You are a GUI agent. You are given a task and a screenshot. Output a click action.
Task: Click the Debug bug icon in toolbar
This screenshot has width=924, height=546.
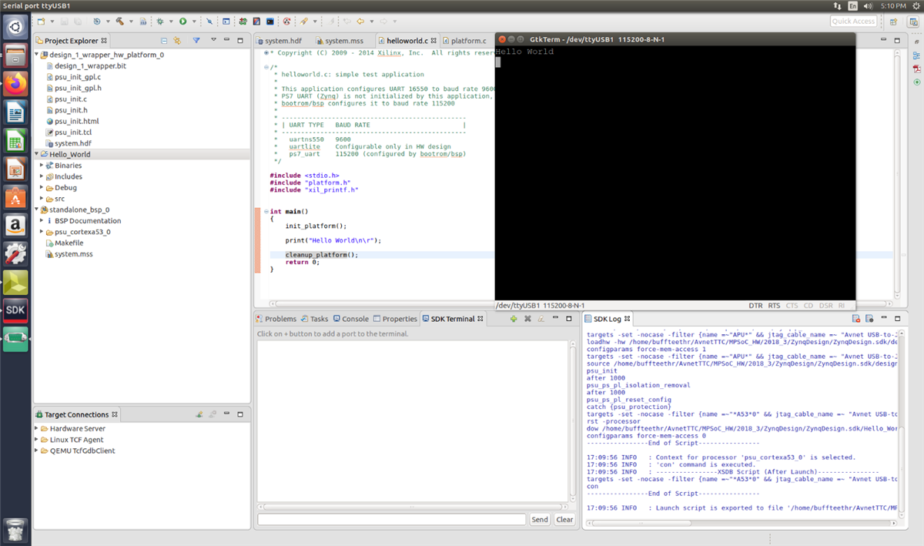tap(159, 22)
